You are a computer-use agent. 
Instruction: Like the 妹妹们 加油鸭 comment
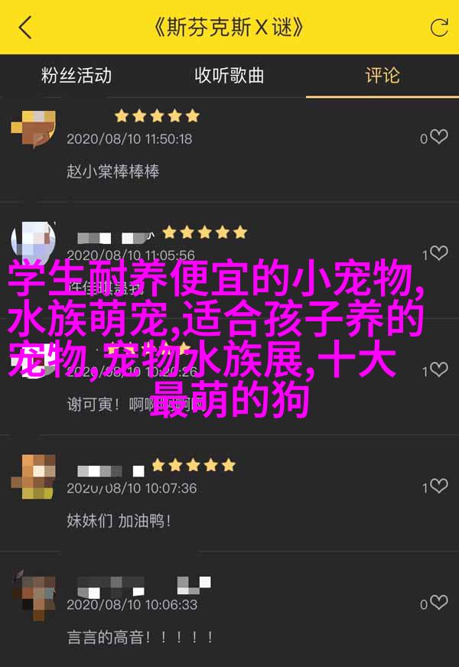(438, 486)
